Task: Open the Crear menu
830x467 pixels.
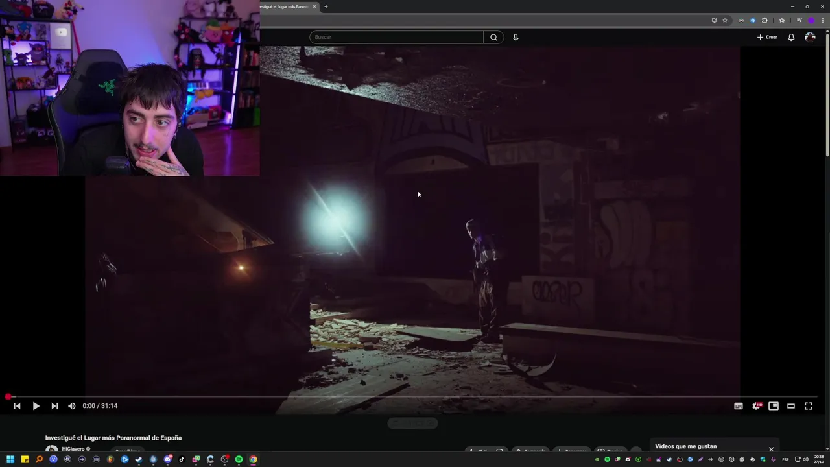Action: 767,37
